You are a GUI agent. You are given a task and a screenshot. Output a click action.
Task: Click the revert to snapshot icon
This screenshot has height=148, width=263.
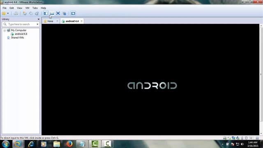click(31, 14)
